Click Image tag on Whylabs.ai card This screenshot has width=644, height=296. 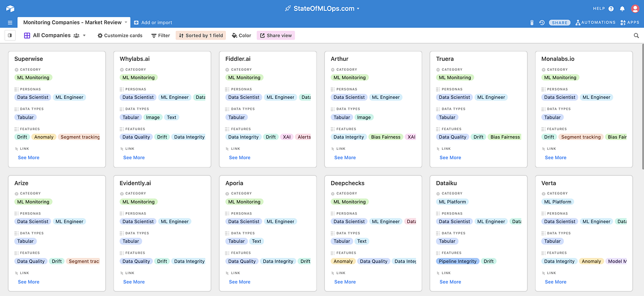(153, 118)
